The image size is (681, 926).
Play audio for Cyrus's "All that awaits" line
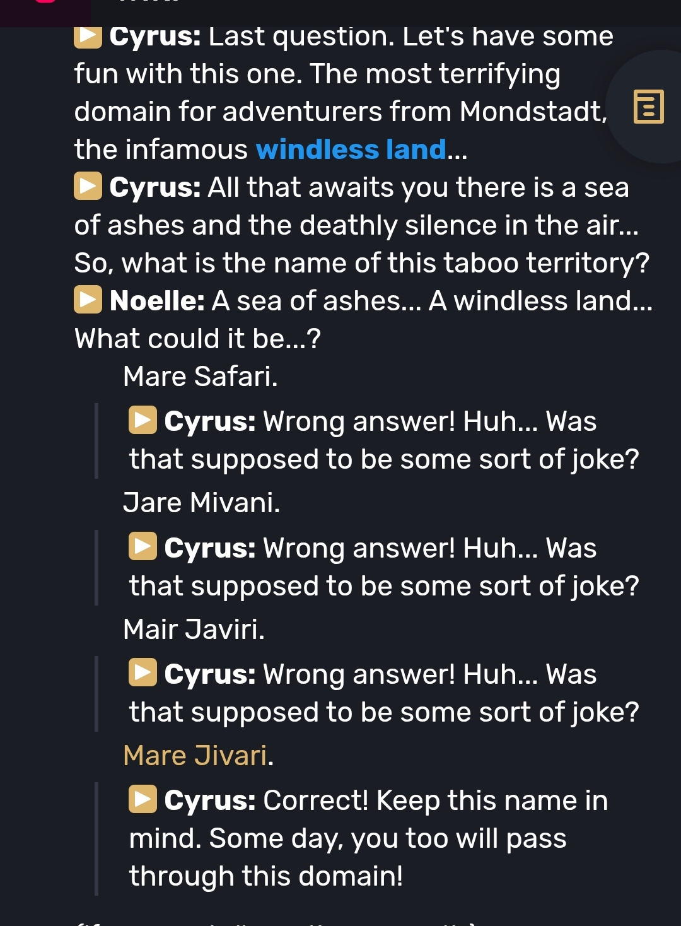click(88, 187)
